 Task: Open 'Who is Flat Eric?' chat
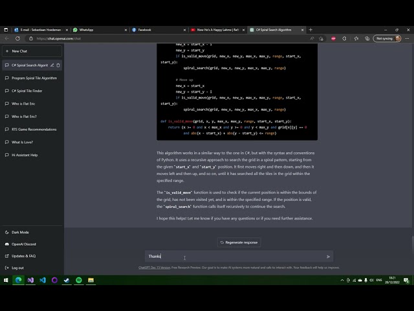(32, 117)
